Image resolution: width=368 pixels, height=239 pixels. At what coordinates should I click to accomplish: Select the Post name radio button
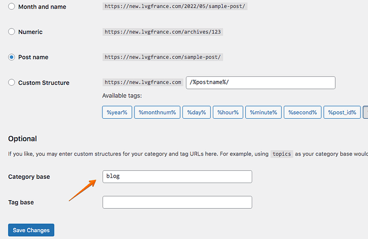(x=12, y=57)
